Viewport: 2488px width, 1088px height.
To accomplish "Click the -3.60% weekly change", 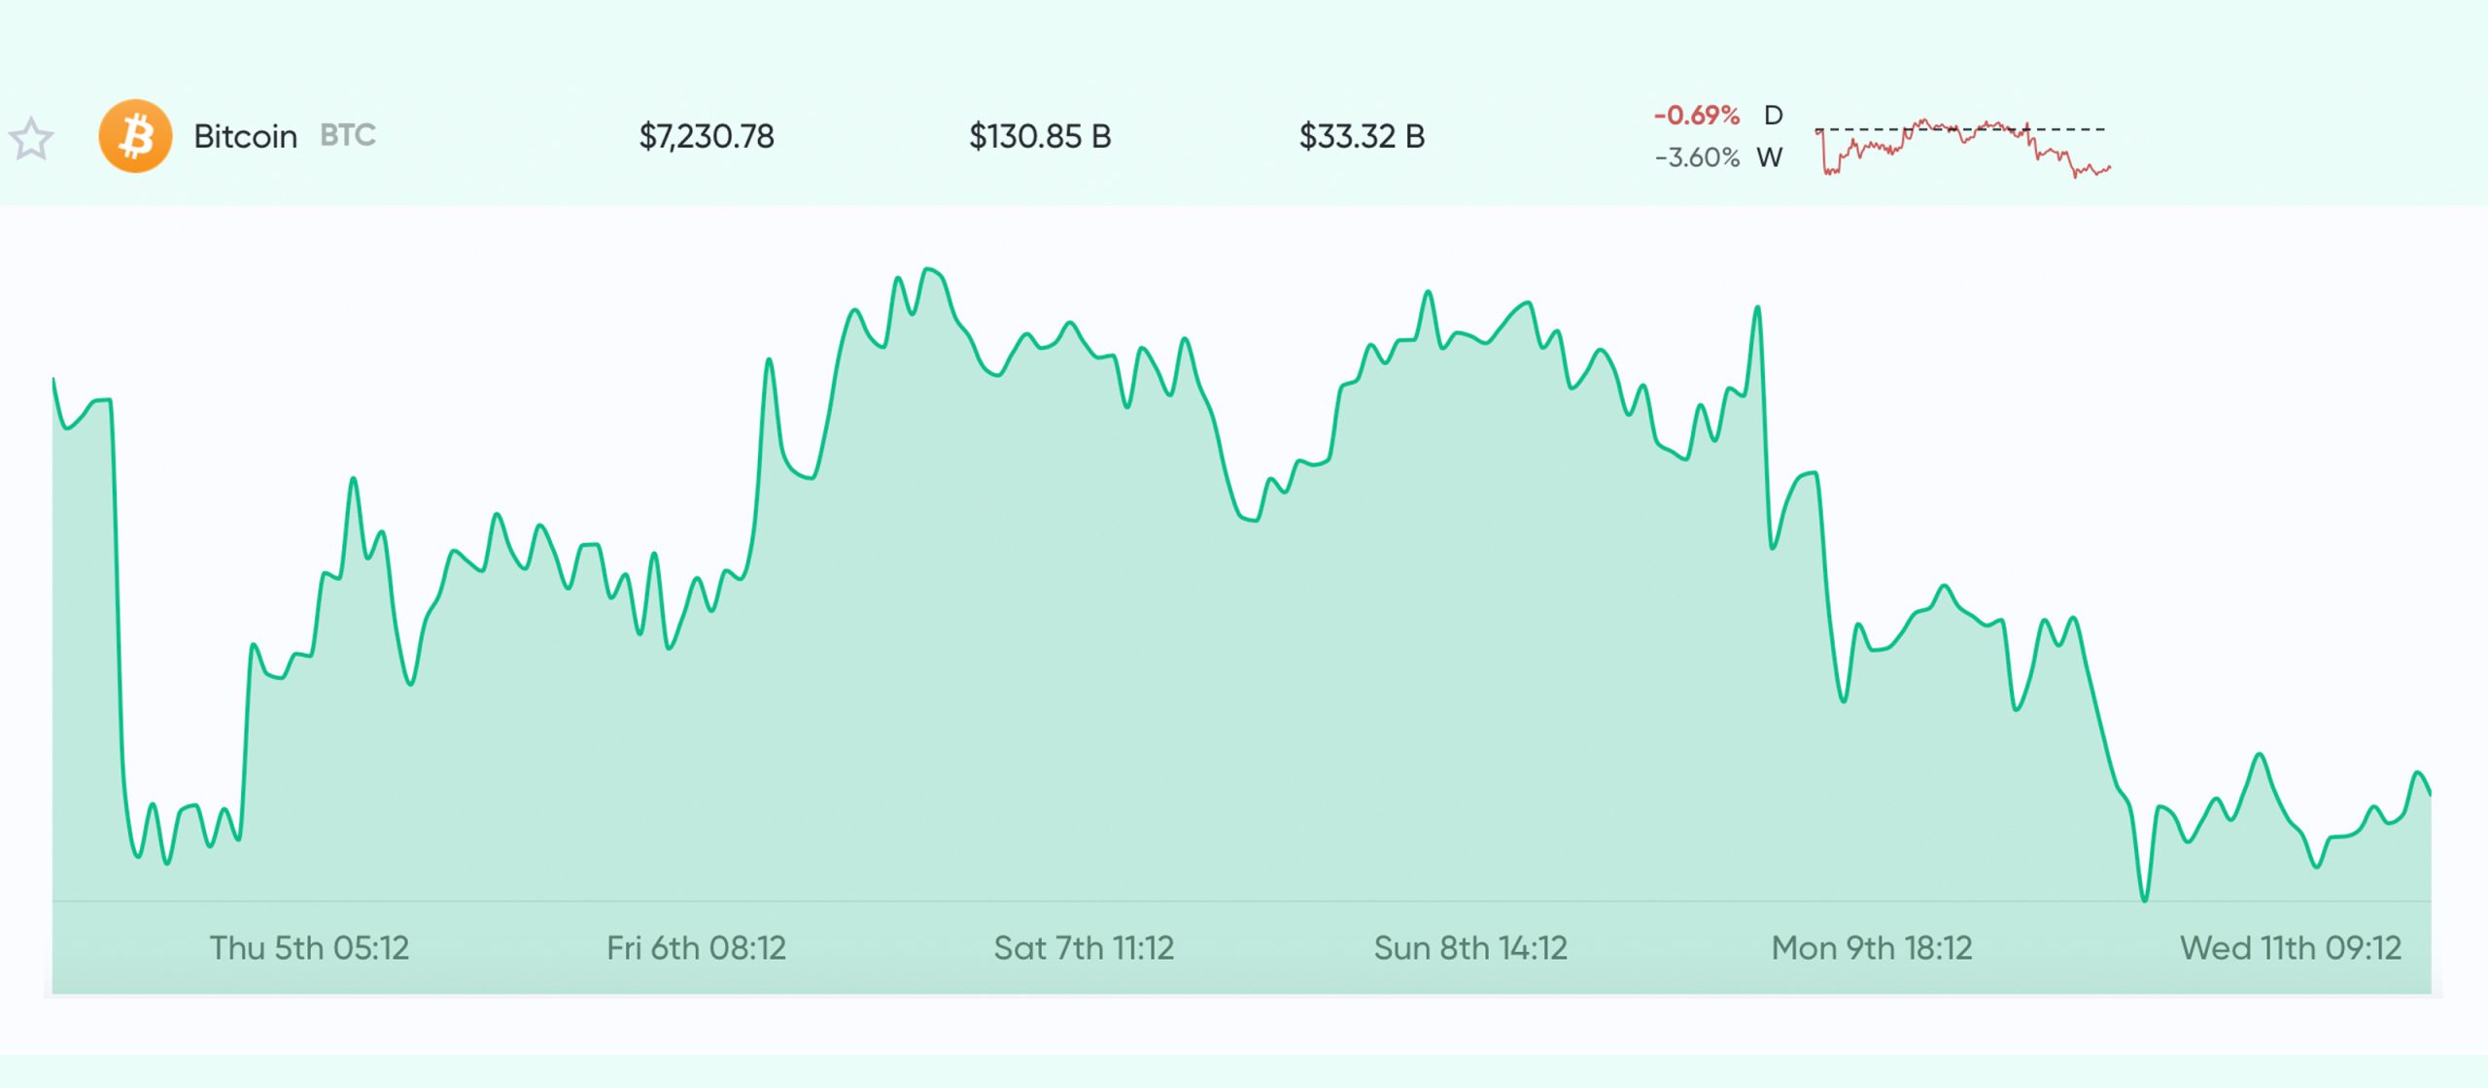I will (x=1697, y=157).
